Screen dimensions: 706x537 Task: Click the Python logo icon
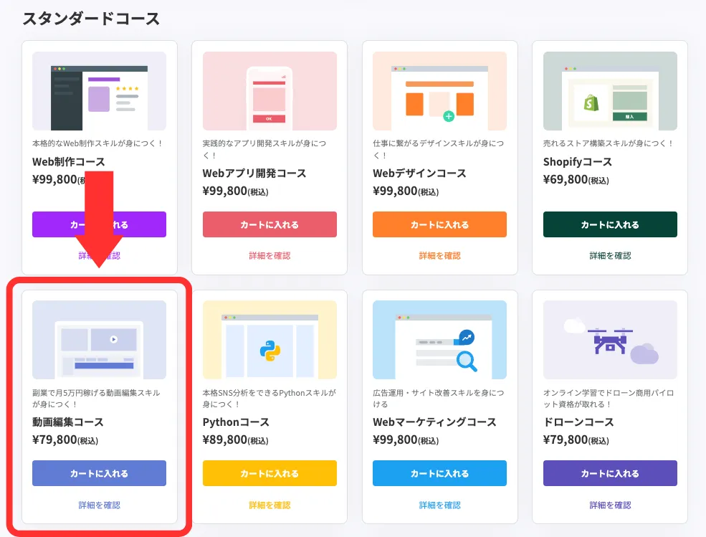(x=269, y=350)
